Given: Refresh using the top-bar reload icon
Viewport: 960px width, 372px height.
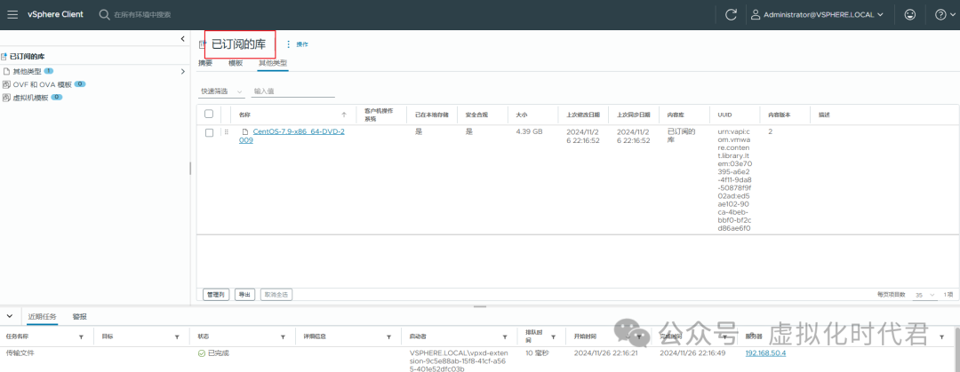Looking at the screenshot, I should coord(731,15).
